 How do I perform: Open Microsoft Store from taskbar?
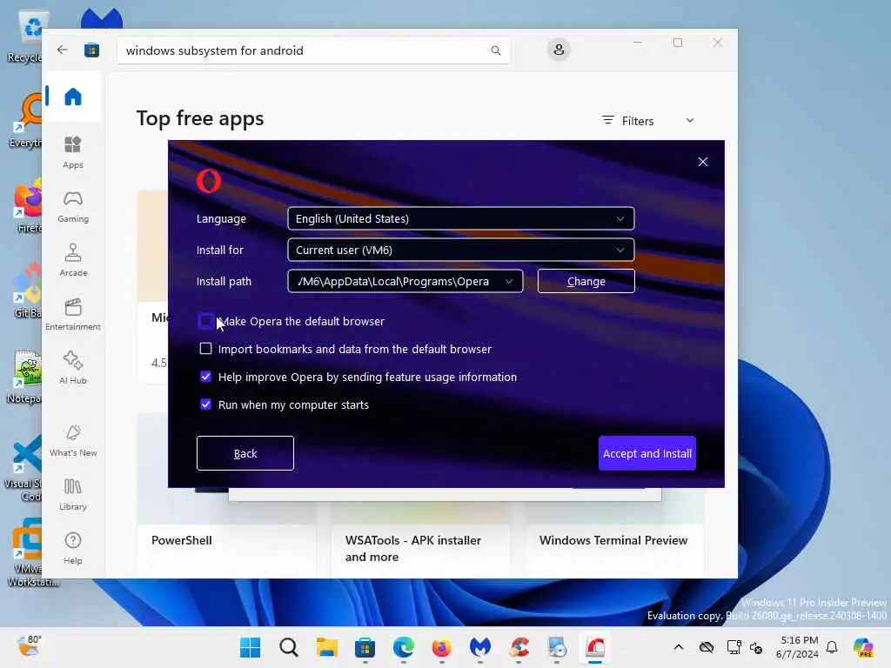pyautogui.click(x=365, y=647)
